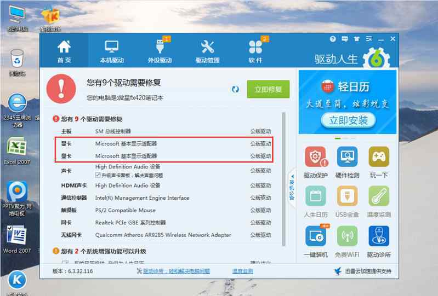Open 人生日历 tool

click(x=316, y=202)
